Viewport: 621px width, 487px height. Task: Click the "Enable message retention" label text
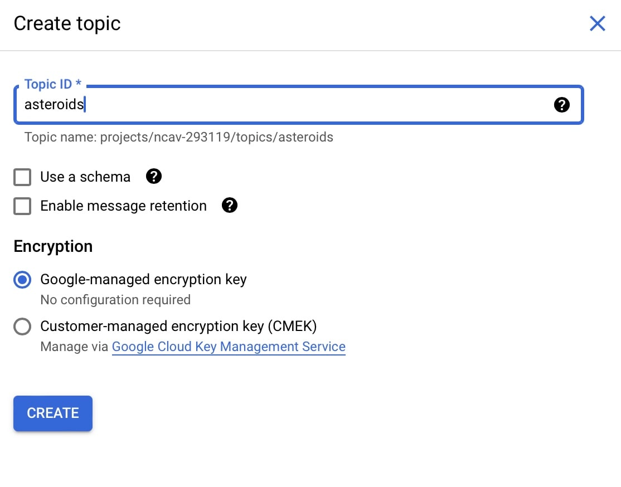click(x=124, y=206)
